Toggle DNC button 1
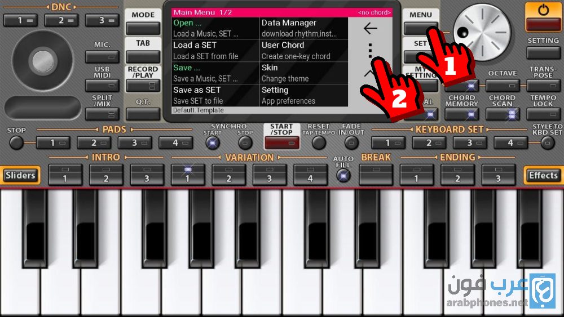Image resolution: width=564 pixels, height=317 pixels. (20, 20)
